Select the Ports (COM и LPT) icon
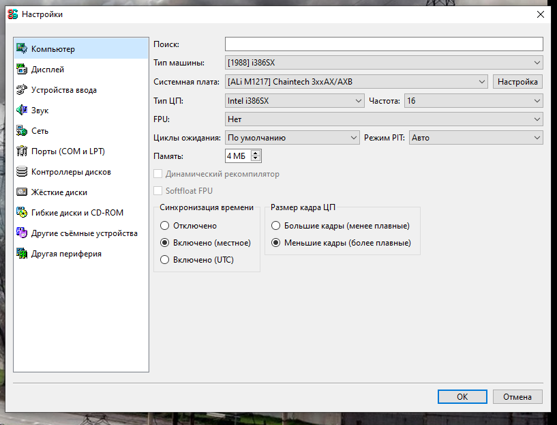Viewport: 557px width, 425px height. coord(21,151)
